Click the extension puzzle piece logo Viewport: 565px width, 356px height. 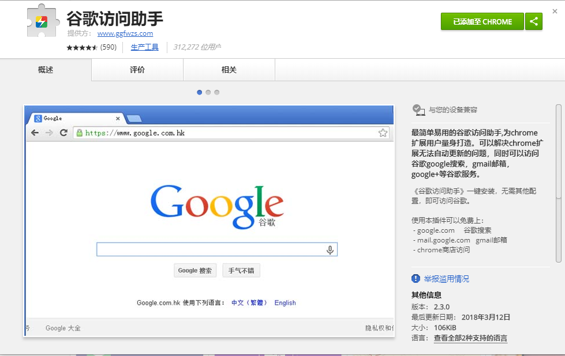[x=43, y=21]
